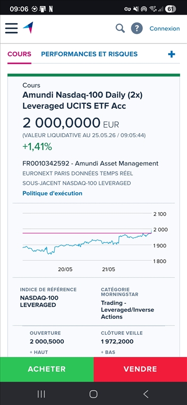The image size is (187, 405).
Task: Select the Cours tab
Action: coord(19,54)
